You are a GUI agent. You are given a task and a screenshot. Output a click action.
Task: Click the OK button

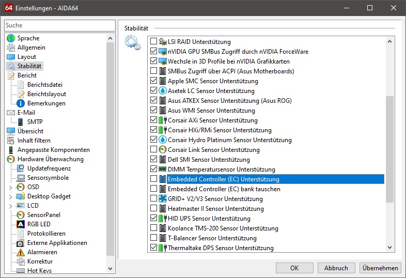pos(294,268)
